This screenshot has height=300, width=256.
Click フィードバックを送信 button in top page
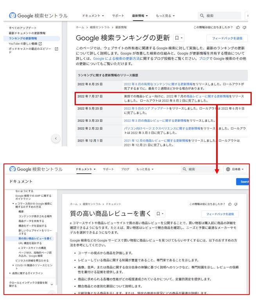coord(227,38)
